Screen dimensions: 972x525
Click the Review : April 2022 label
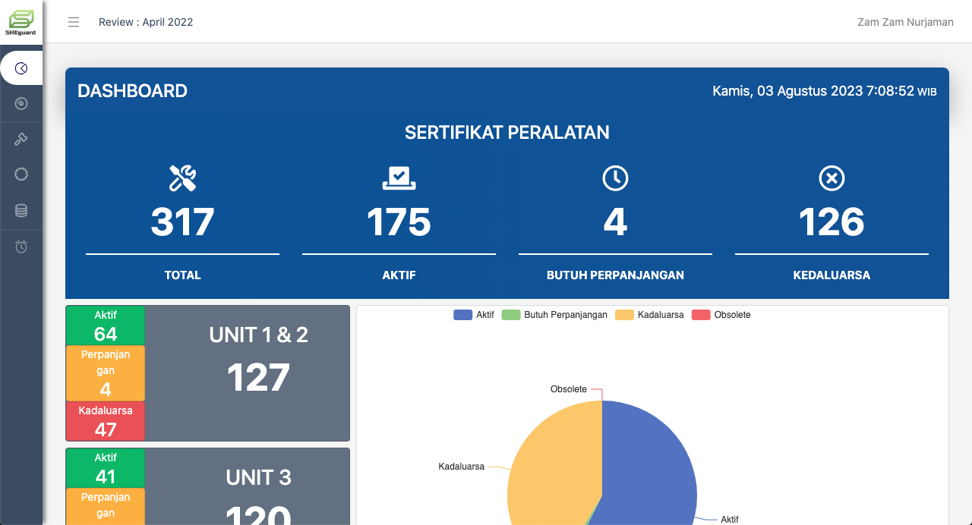click(x=146, y=22)
